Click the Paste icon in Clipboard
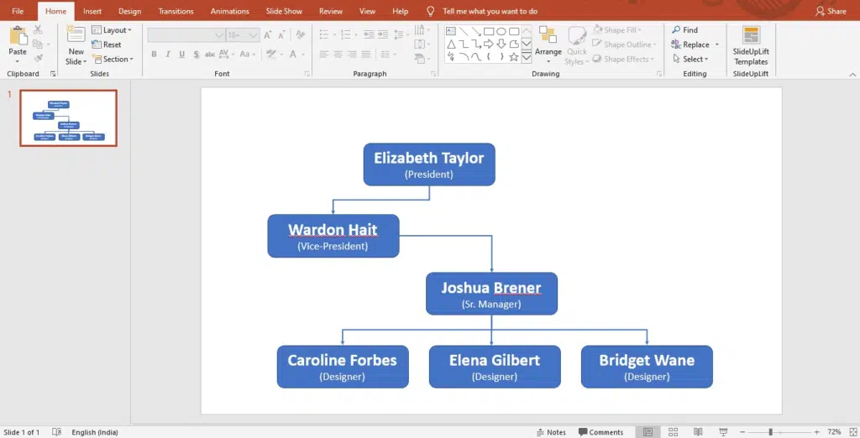This screenshot has height=438, width=860. pyautogui.click(x=17, y=36)
